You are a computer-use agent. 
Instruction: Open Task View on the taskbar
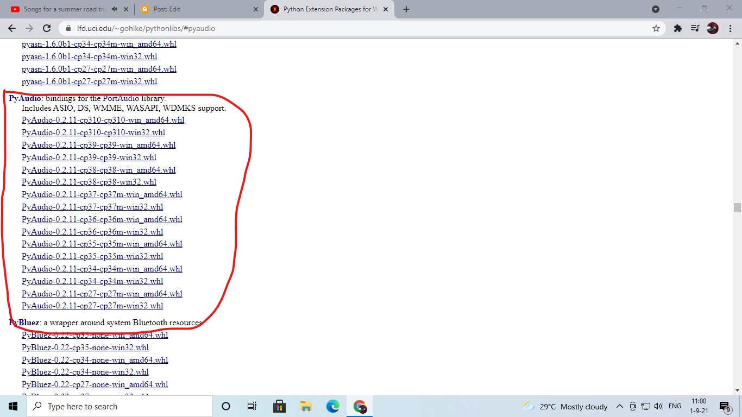(252, 406)
